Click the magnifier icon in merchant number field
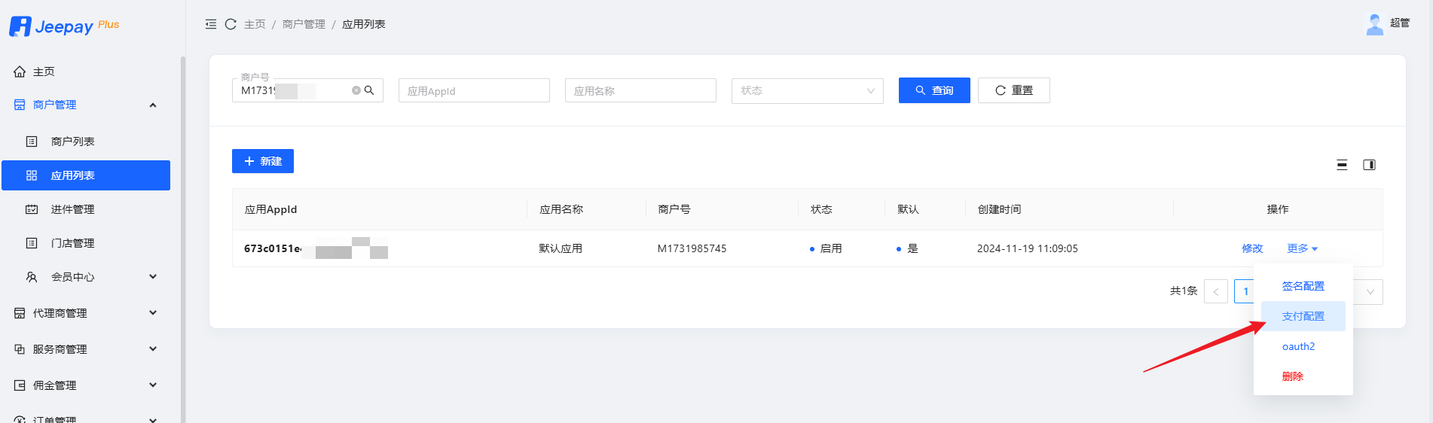 tap(369, 90)
